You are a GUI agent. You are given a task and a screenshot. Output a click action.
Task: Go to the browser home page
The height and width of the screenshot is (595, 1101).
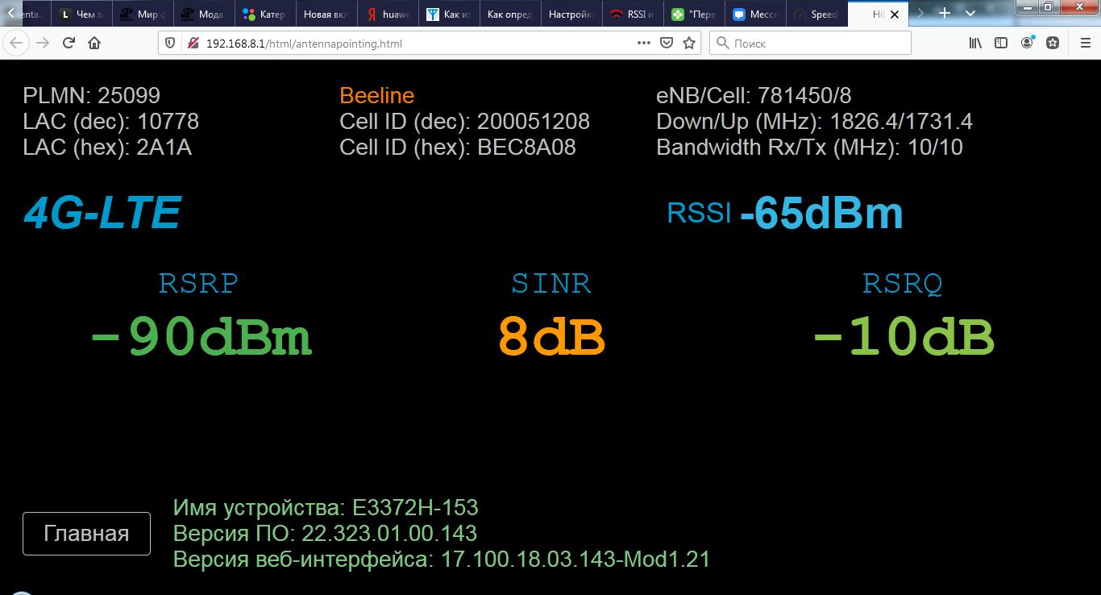pyautogui.click(x=94, y=44)
